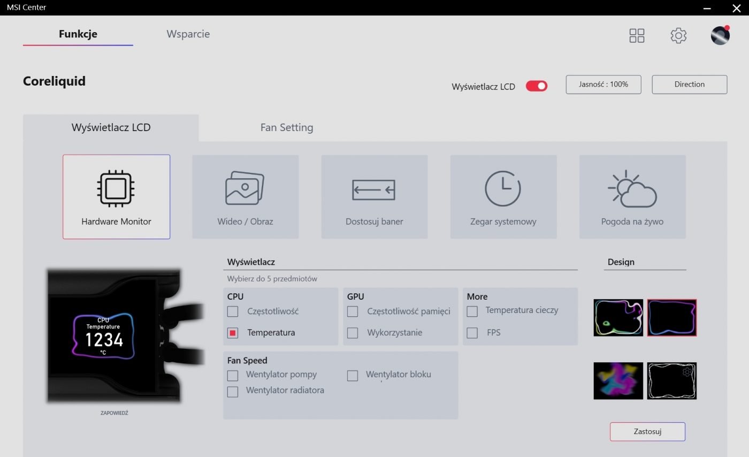Click the MSI Center window title

click(26, 7)
